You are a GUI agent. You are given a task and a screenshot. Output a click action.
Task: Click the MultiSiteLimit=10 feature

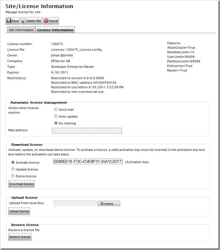tap(180, 52)
